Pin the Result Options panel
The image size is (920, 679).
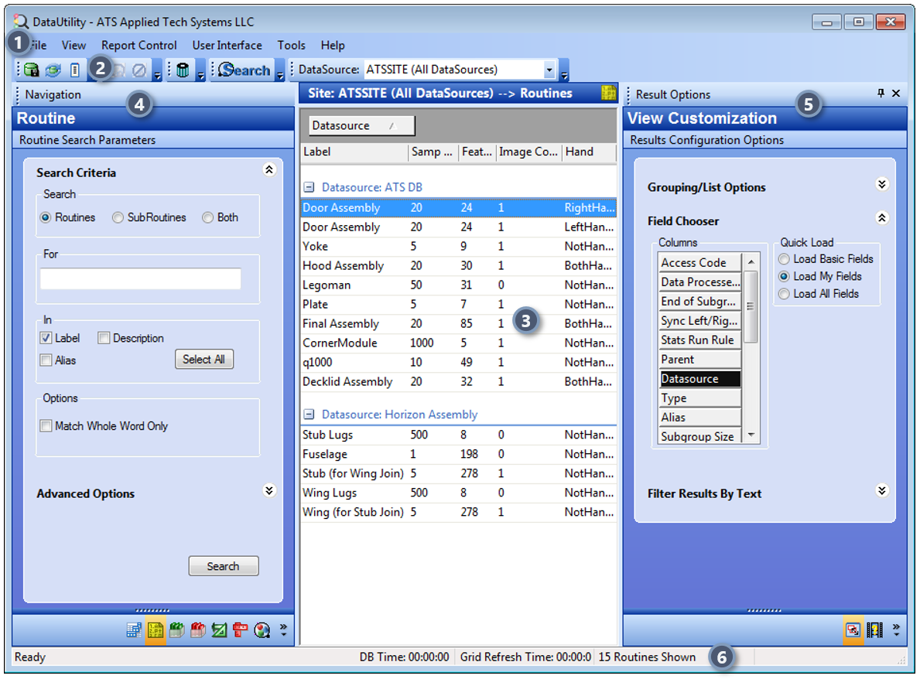[881, 94]
